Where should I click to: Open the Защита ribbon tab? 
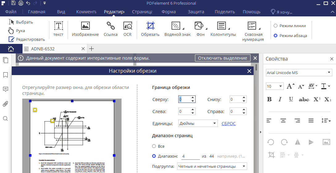pyautogui.click(x=196, y=12)
